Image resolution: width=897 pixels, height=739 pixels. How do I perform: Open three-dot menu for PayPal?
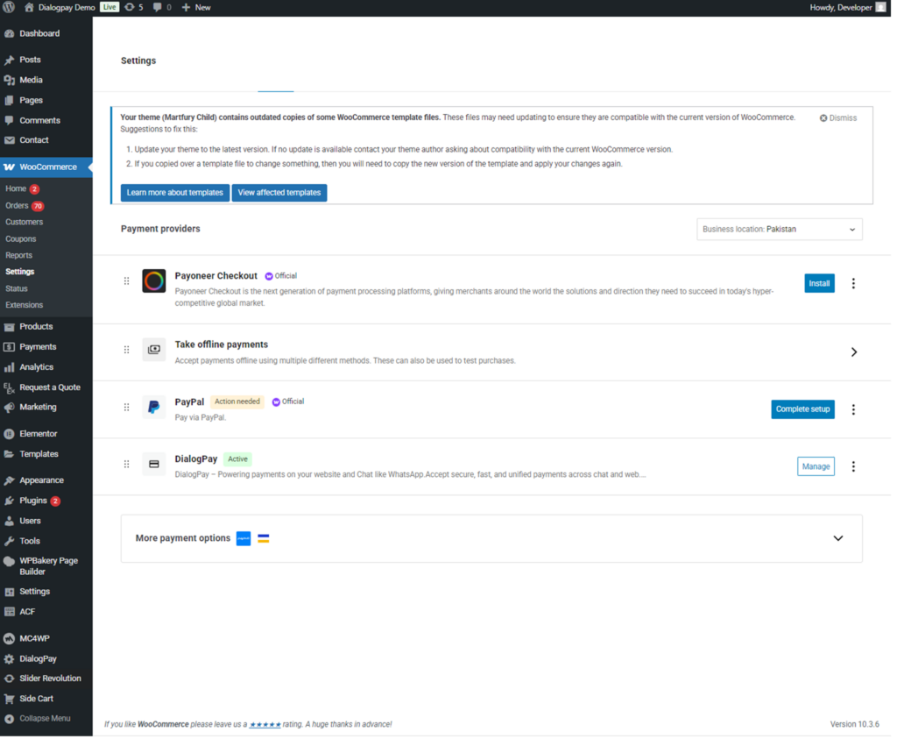[853, 409]
